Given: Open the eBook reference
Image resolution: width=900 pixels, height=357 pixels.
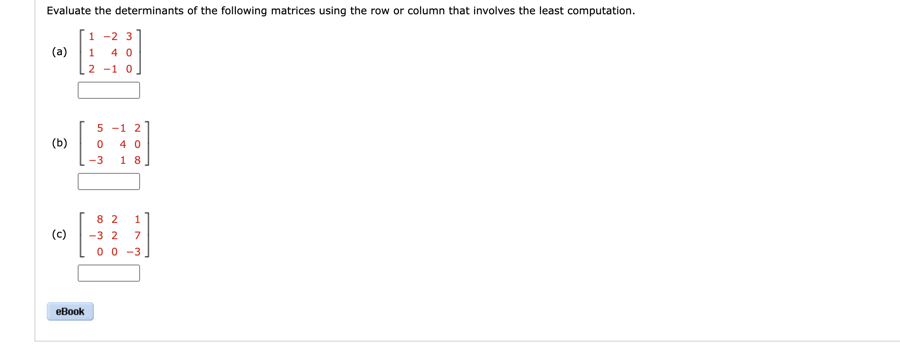Looking at the screenshot, I should point(71,312).
